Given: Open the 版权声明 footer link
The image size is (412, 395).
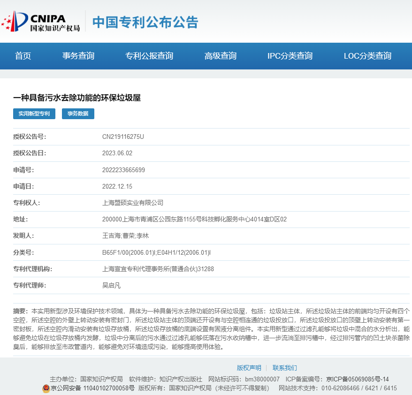Looking at the screenshot, I should pos(249,368).
